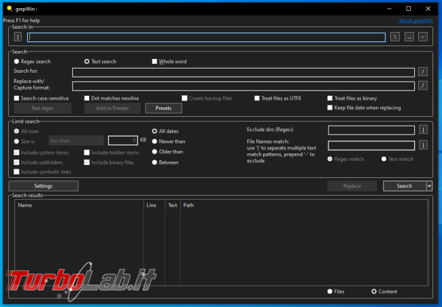Click the Exclude dirs input field
Viewport: 442px width, 307px height.
point(371,130)
